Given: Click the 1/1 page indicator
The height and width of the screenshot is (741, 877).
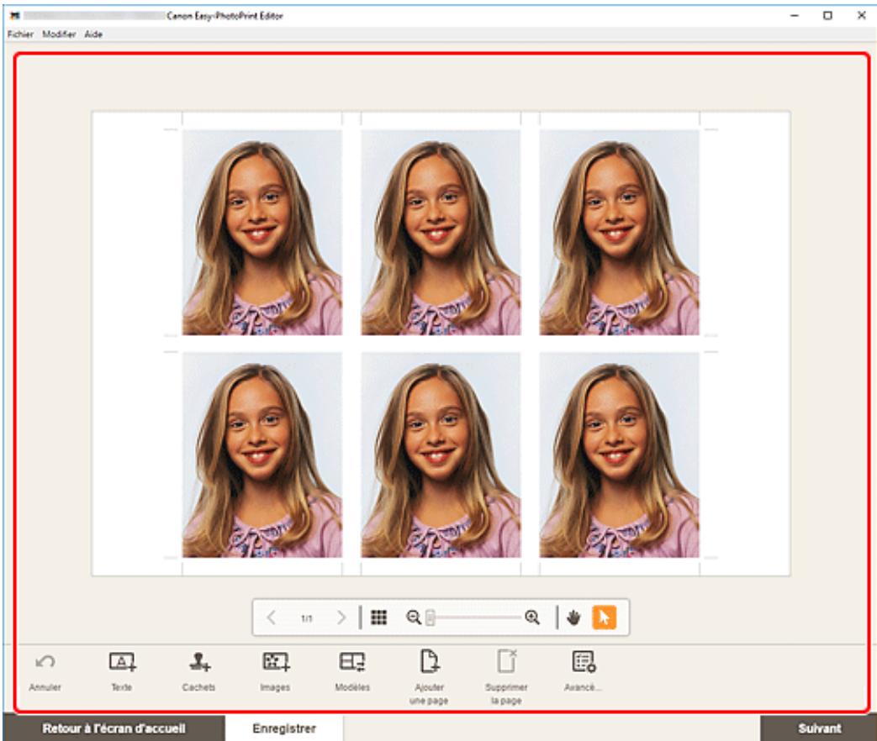Looking at the screenshot, I should tap(307, 618).
